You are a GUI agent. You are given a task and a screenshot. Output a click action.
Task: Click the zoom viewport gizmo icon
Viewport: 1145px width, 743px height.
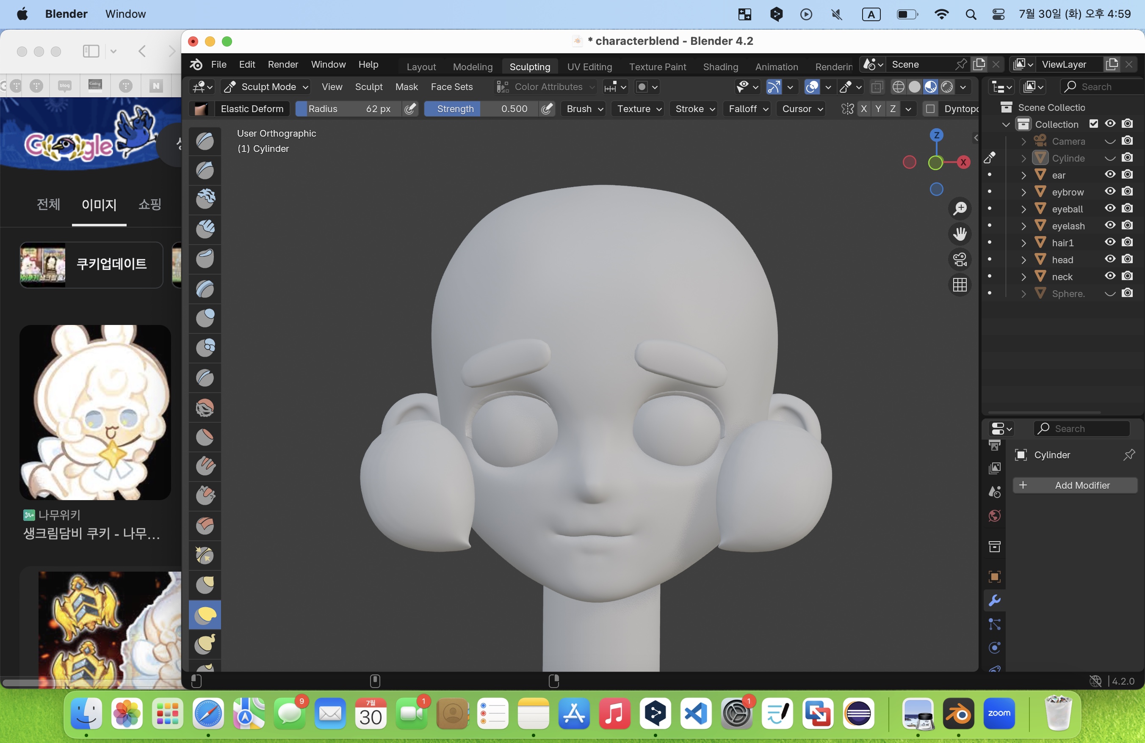coord(960,209)
